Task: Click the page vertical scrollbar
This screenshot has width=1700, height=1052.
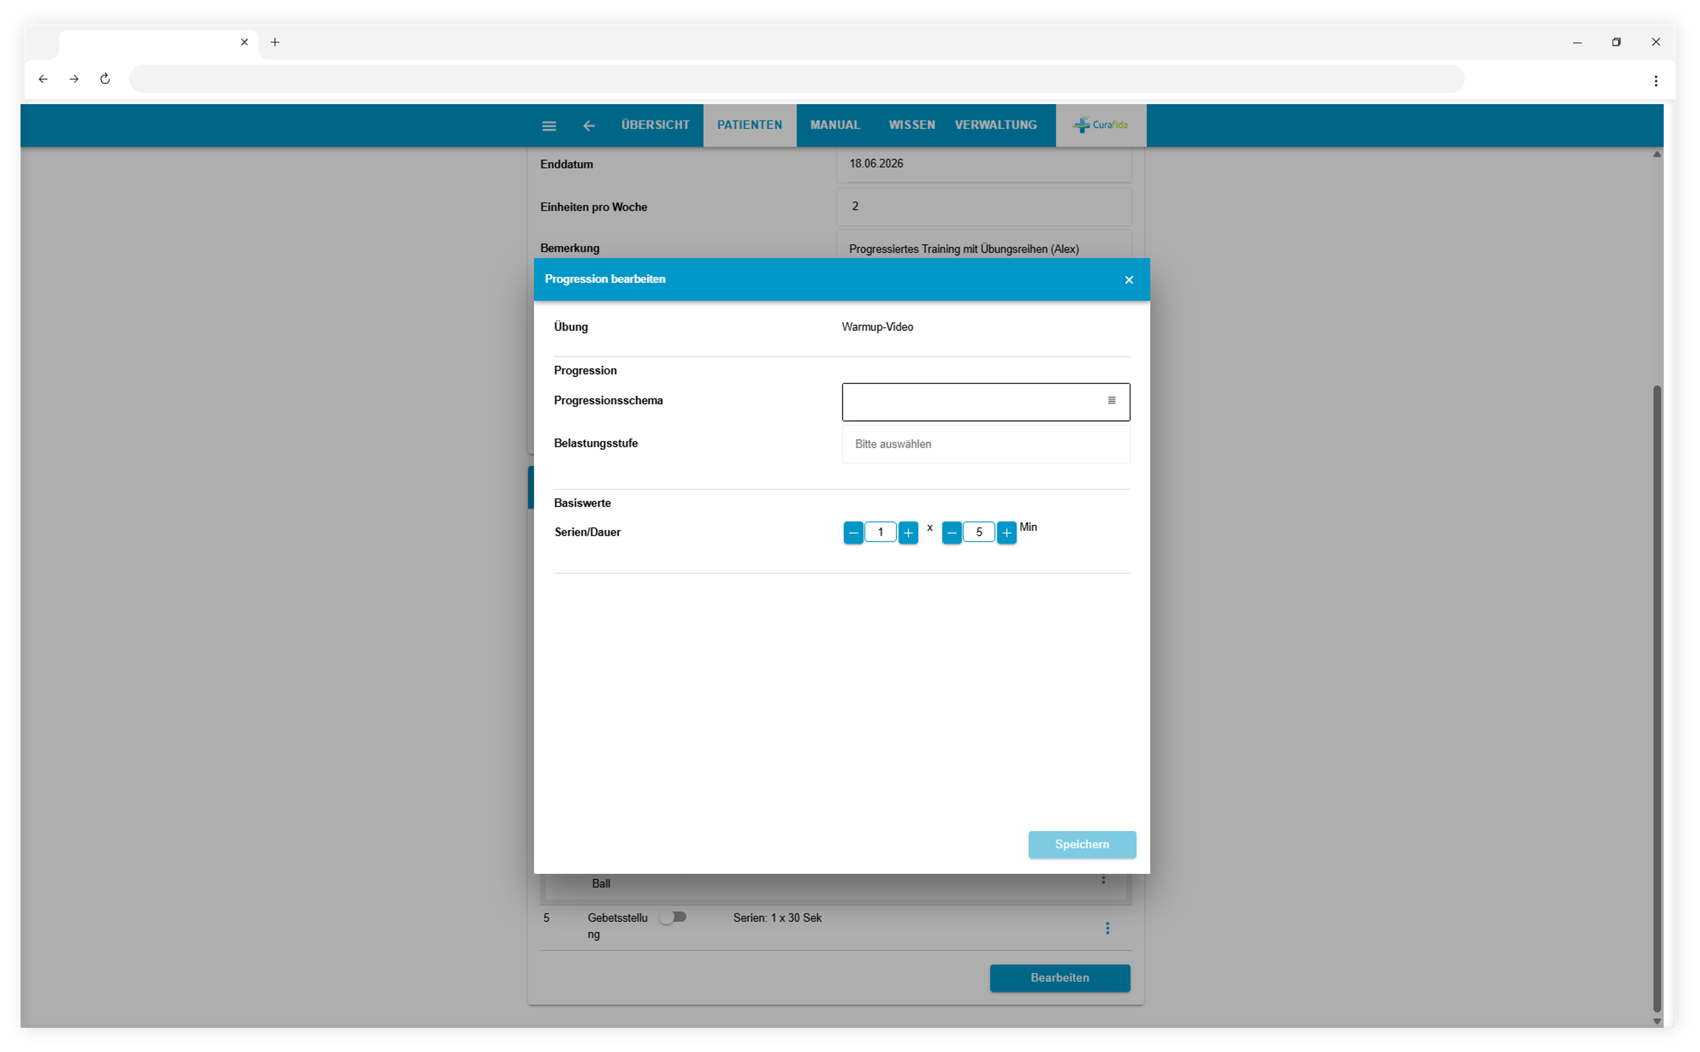Action: 1657,699
